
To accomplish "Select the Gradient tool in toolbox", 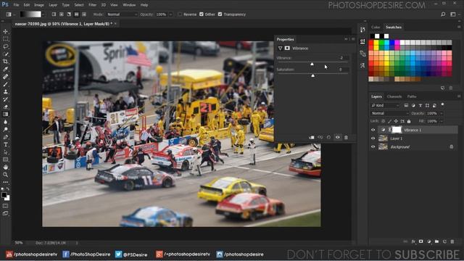I will [x=5, y=115].
